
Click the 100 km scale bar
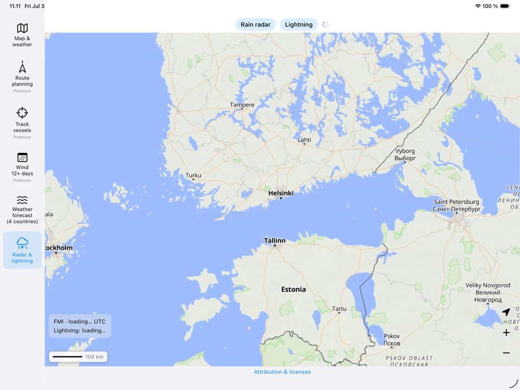(x=78, y=357)
